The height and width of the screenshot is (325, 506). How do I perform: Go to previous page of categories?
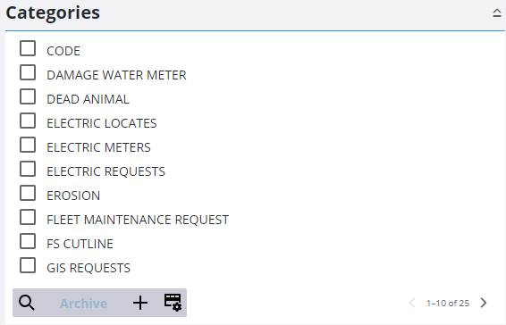(412, 303)
